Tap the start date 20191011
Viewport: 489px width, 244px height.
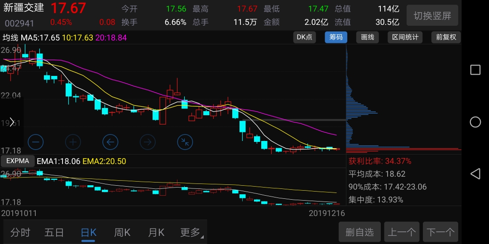click(19, 213)
